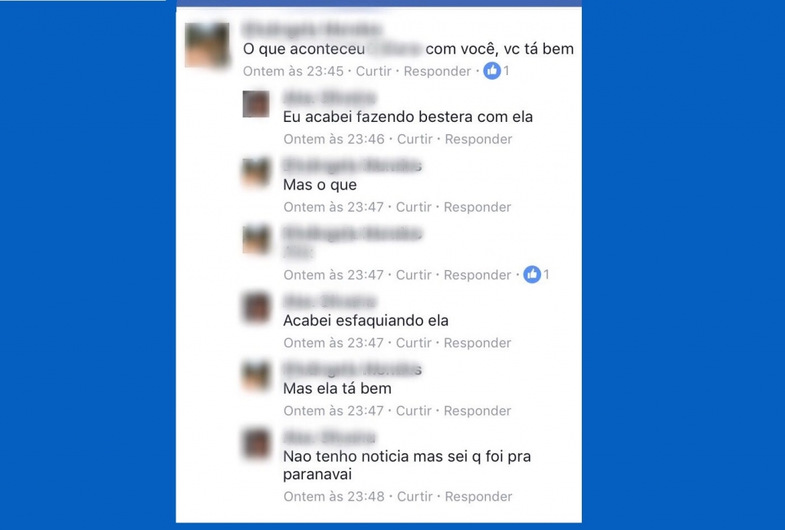This screenshot has width=785, height=530.
Task: Click the 'Ontem às 23:48' timestamp
Action: pyautogui.click(x=334, y=496)
